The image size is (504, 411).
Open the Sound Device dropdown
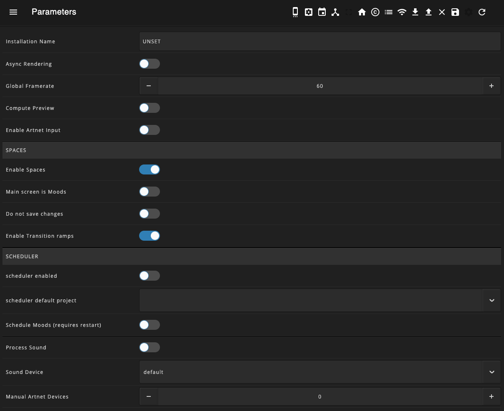coord(310,372)
